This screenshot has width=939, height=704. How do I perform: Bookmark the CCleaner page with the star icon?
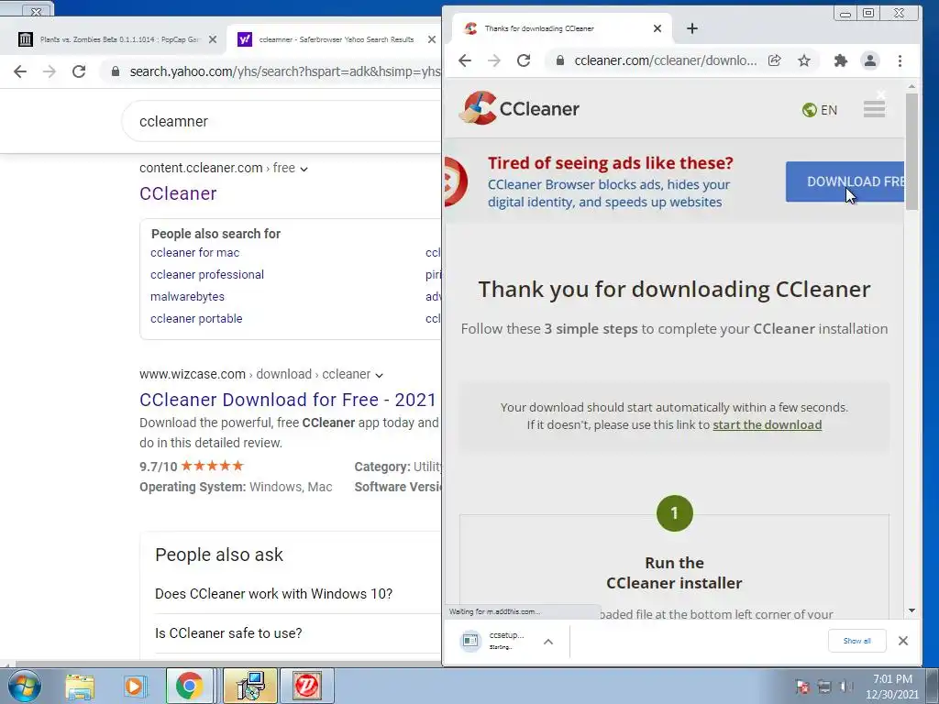(803, 60)
